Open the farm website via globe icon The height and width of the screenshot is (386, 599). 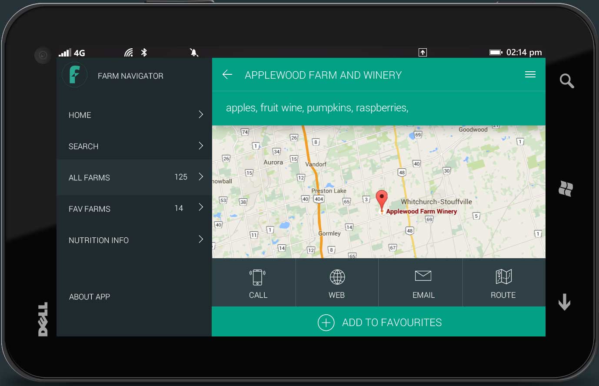click(x=337, y=277)
